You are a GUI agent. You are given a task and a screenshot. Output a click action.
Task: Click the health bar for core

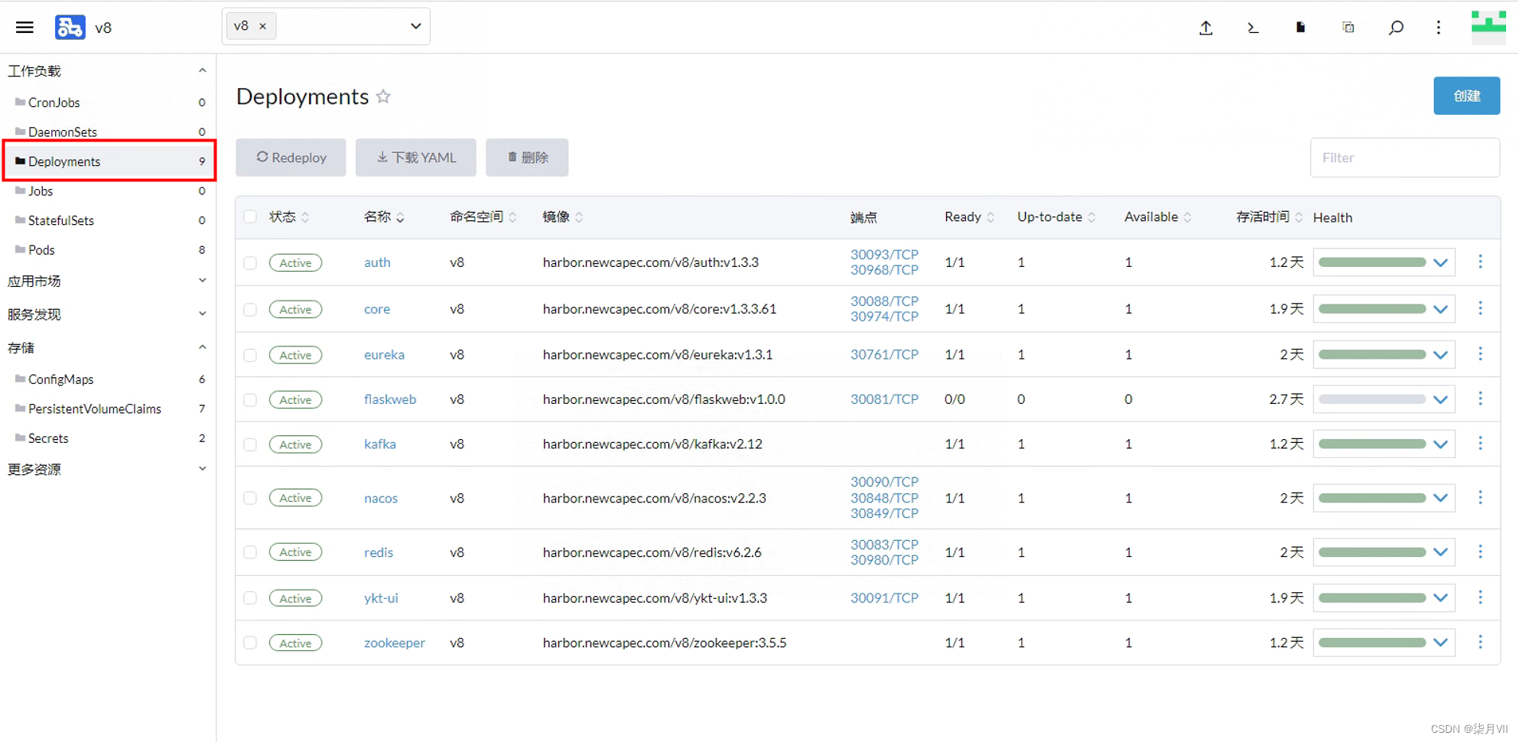click(1372, 309)
